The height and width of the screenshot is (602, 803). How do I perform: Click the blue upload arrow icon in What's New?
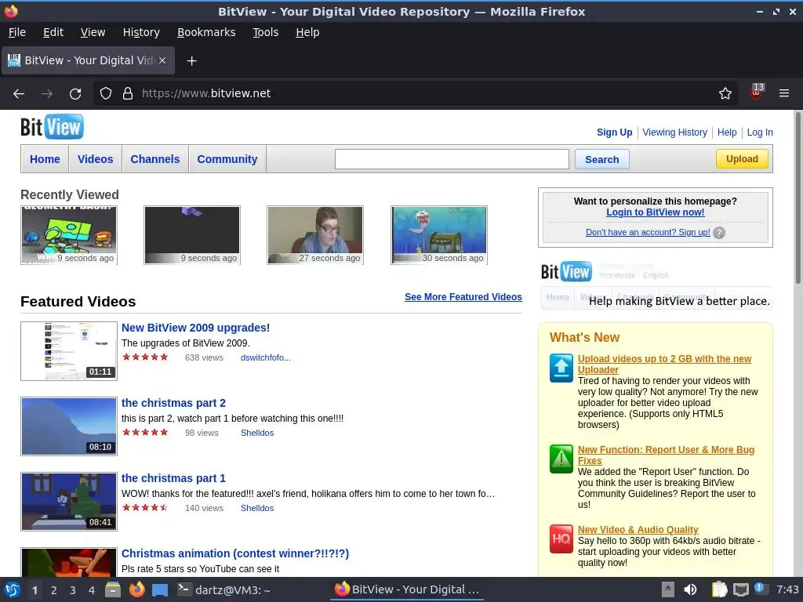[561, 368]
